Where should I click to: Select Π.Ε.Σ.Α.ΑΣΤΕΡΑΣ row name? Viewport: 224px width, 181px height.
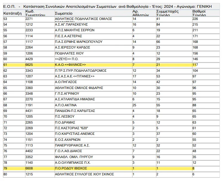[68, 36]
